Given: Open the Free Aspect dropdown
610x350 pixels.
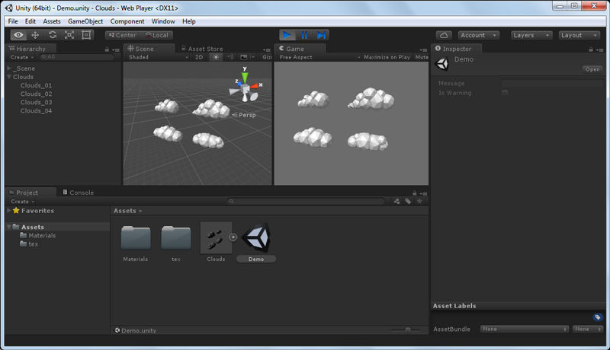Looking at the screenshot, I should click(320, 57).
